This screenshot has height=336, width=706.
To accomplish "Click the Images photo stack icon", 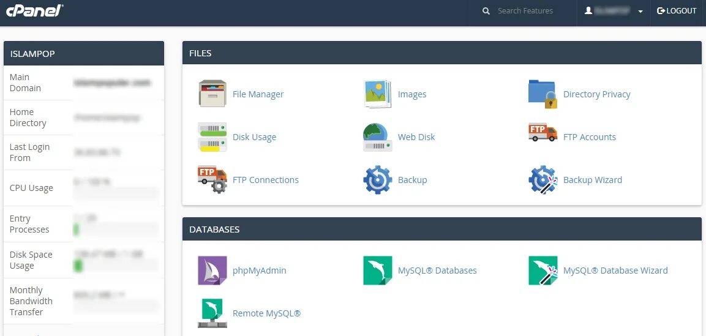I will tap(378, 94).
